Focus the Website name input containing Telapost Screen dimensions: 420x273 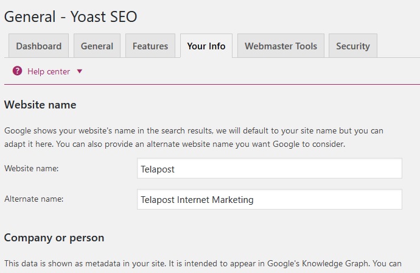pyautogui.click(x=270, y=168)
